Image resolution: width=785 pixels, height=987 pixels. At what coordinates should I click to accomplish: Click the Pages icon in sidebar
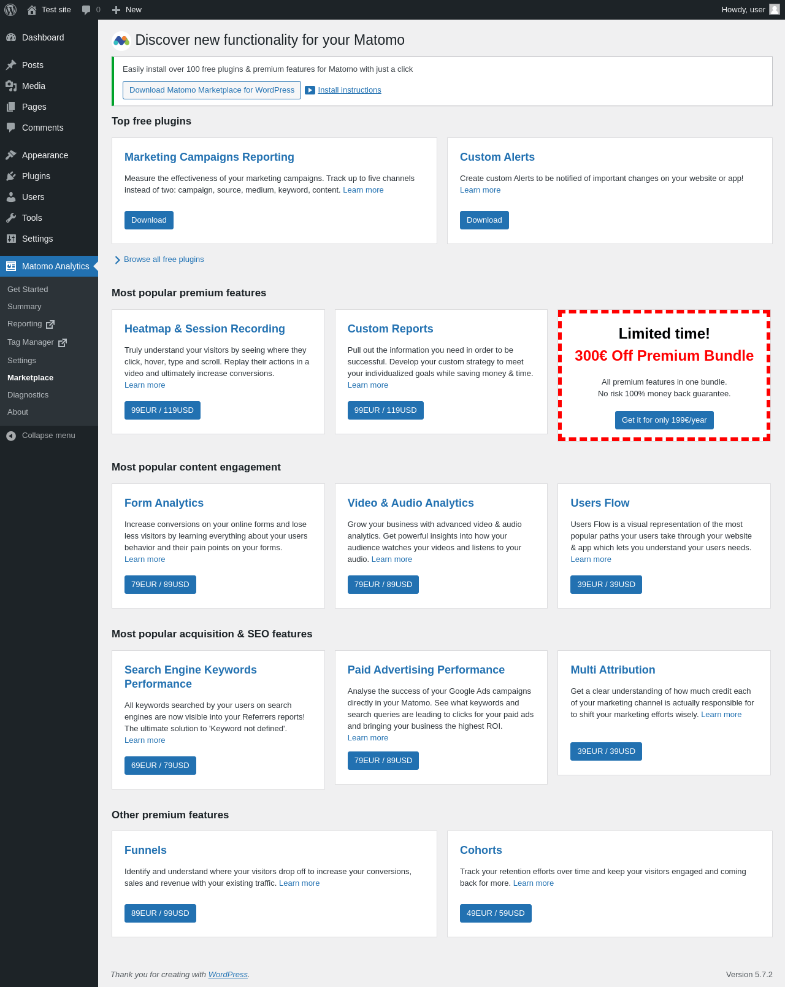tap(11, 107)
